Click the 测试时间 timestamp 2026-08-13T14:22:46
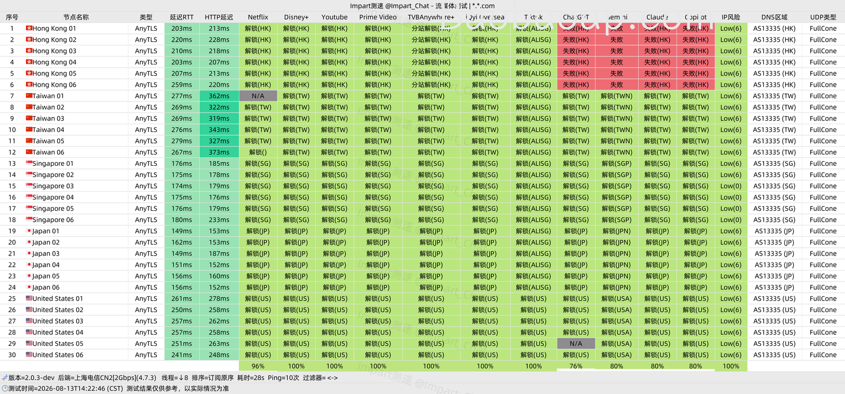This screenshot has width=845, height=394. 66,389
